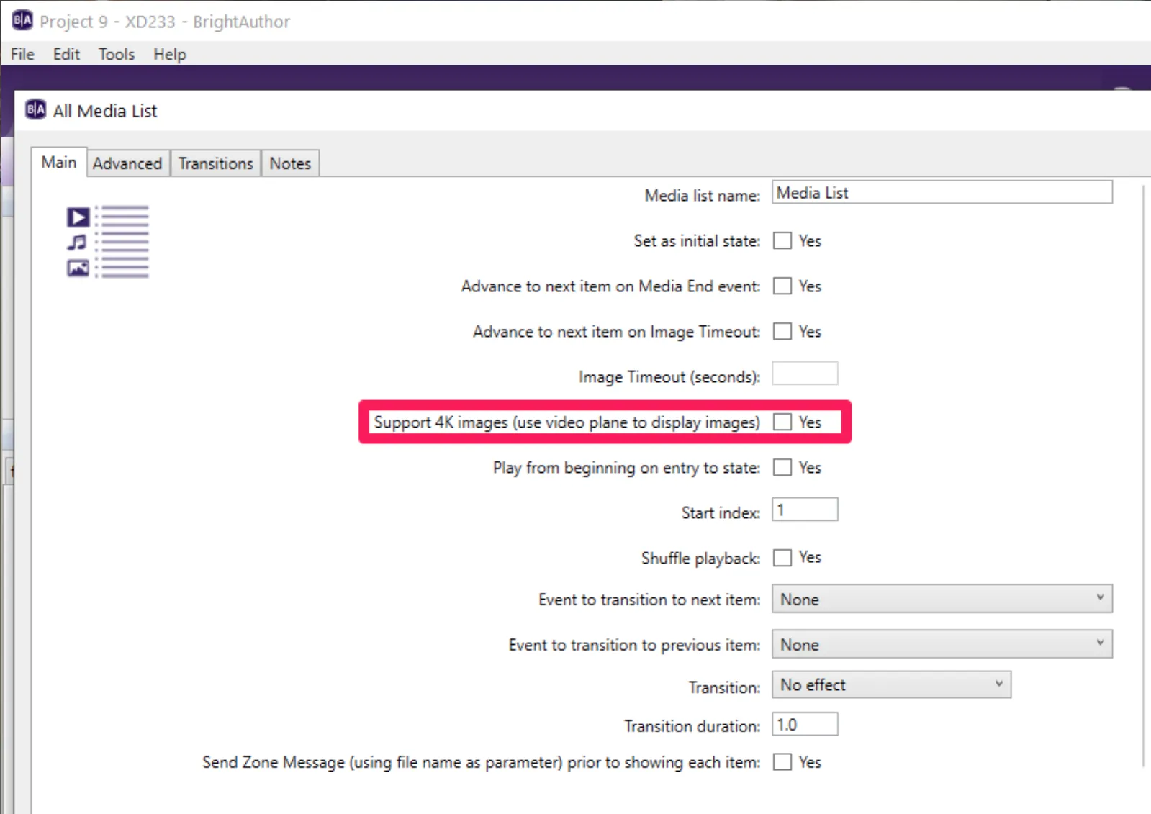Click the dialog's vertical scrollbar
The height and width of the screenshot is (814, 1151).
point(1143,475)
